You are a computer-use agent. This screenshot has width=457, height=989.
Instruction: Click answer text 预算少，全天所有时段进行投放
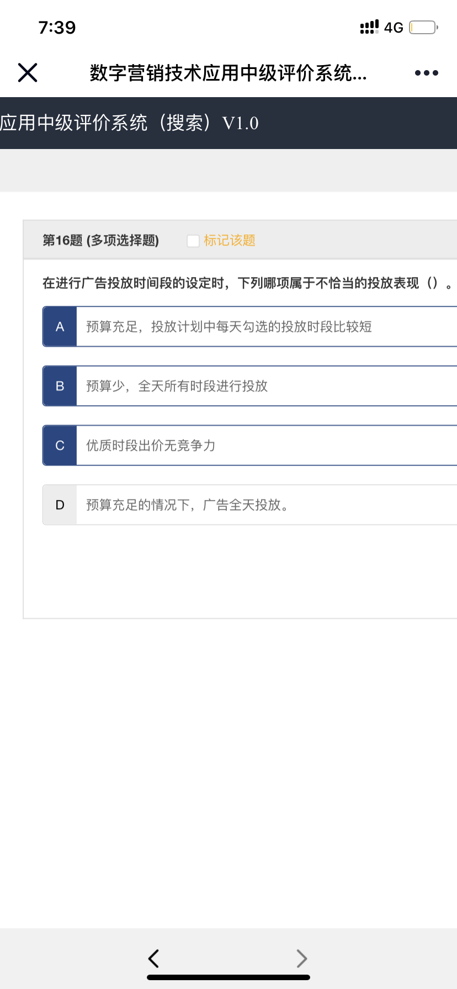(177, 386)
